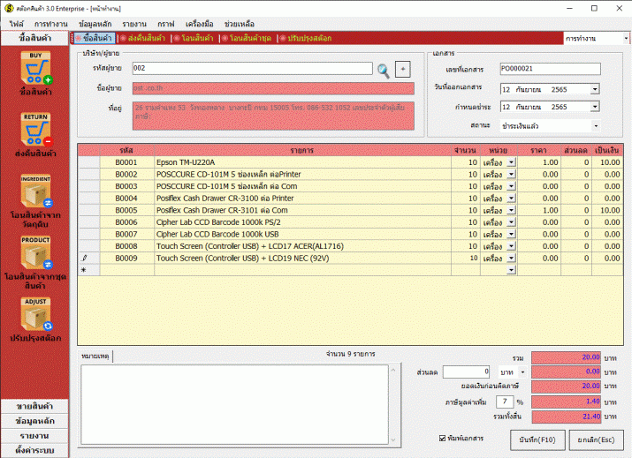Select the หมายเหตุ remarks tab

tap(95, 357)
